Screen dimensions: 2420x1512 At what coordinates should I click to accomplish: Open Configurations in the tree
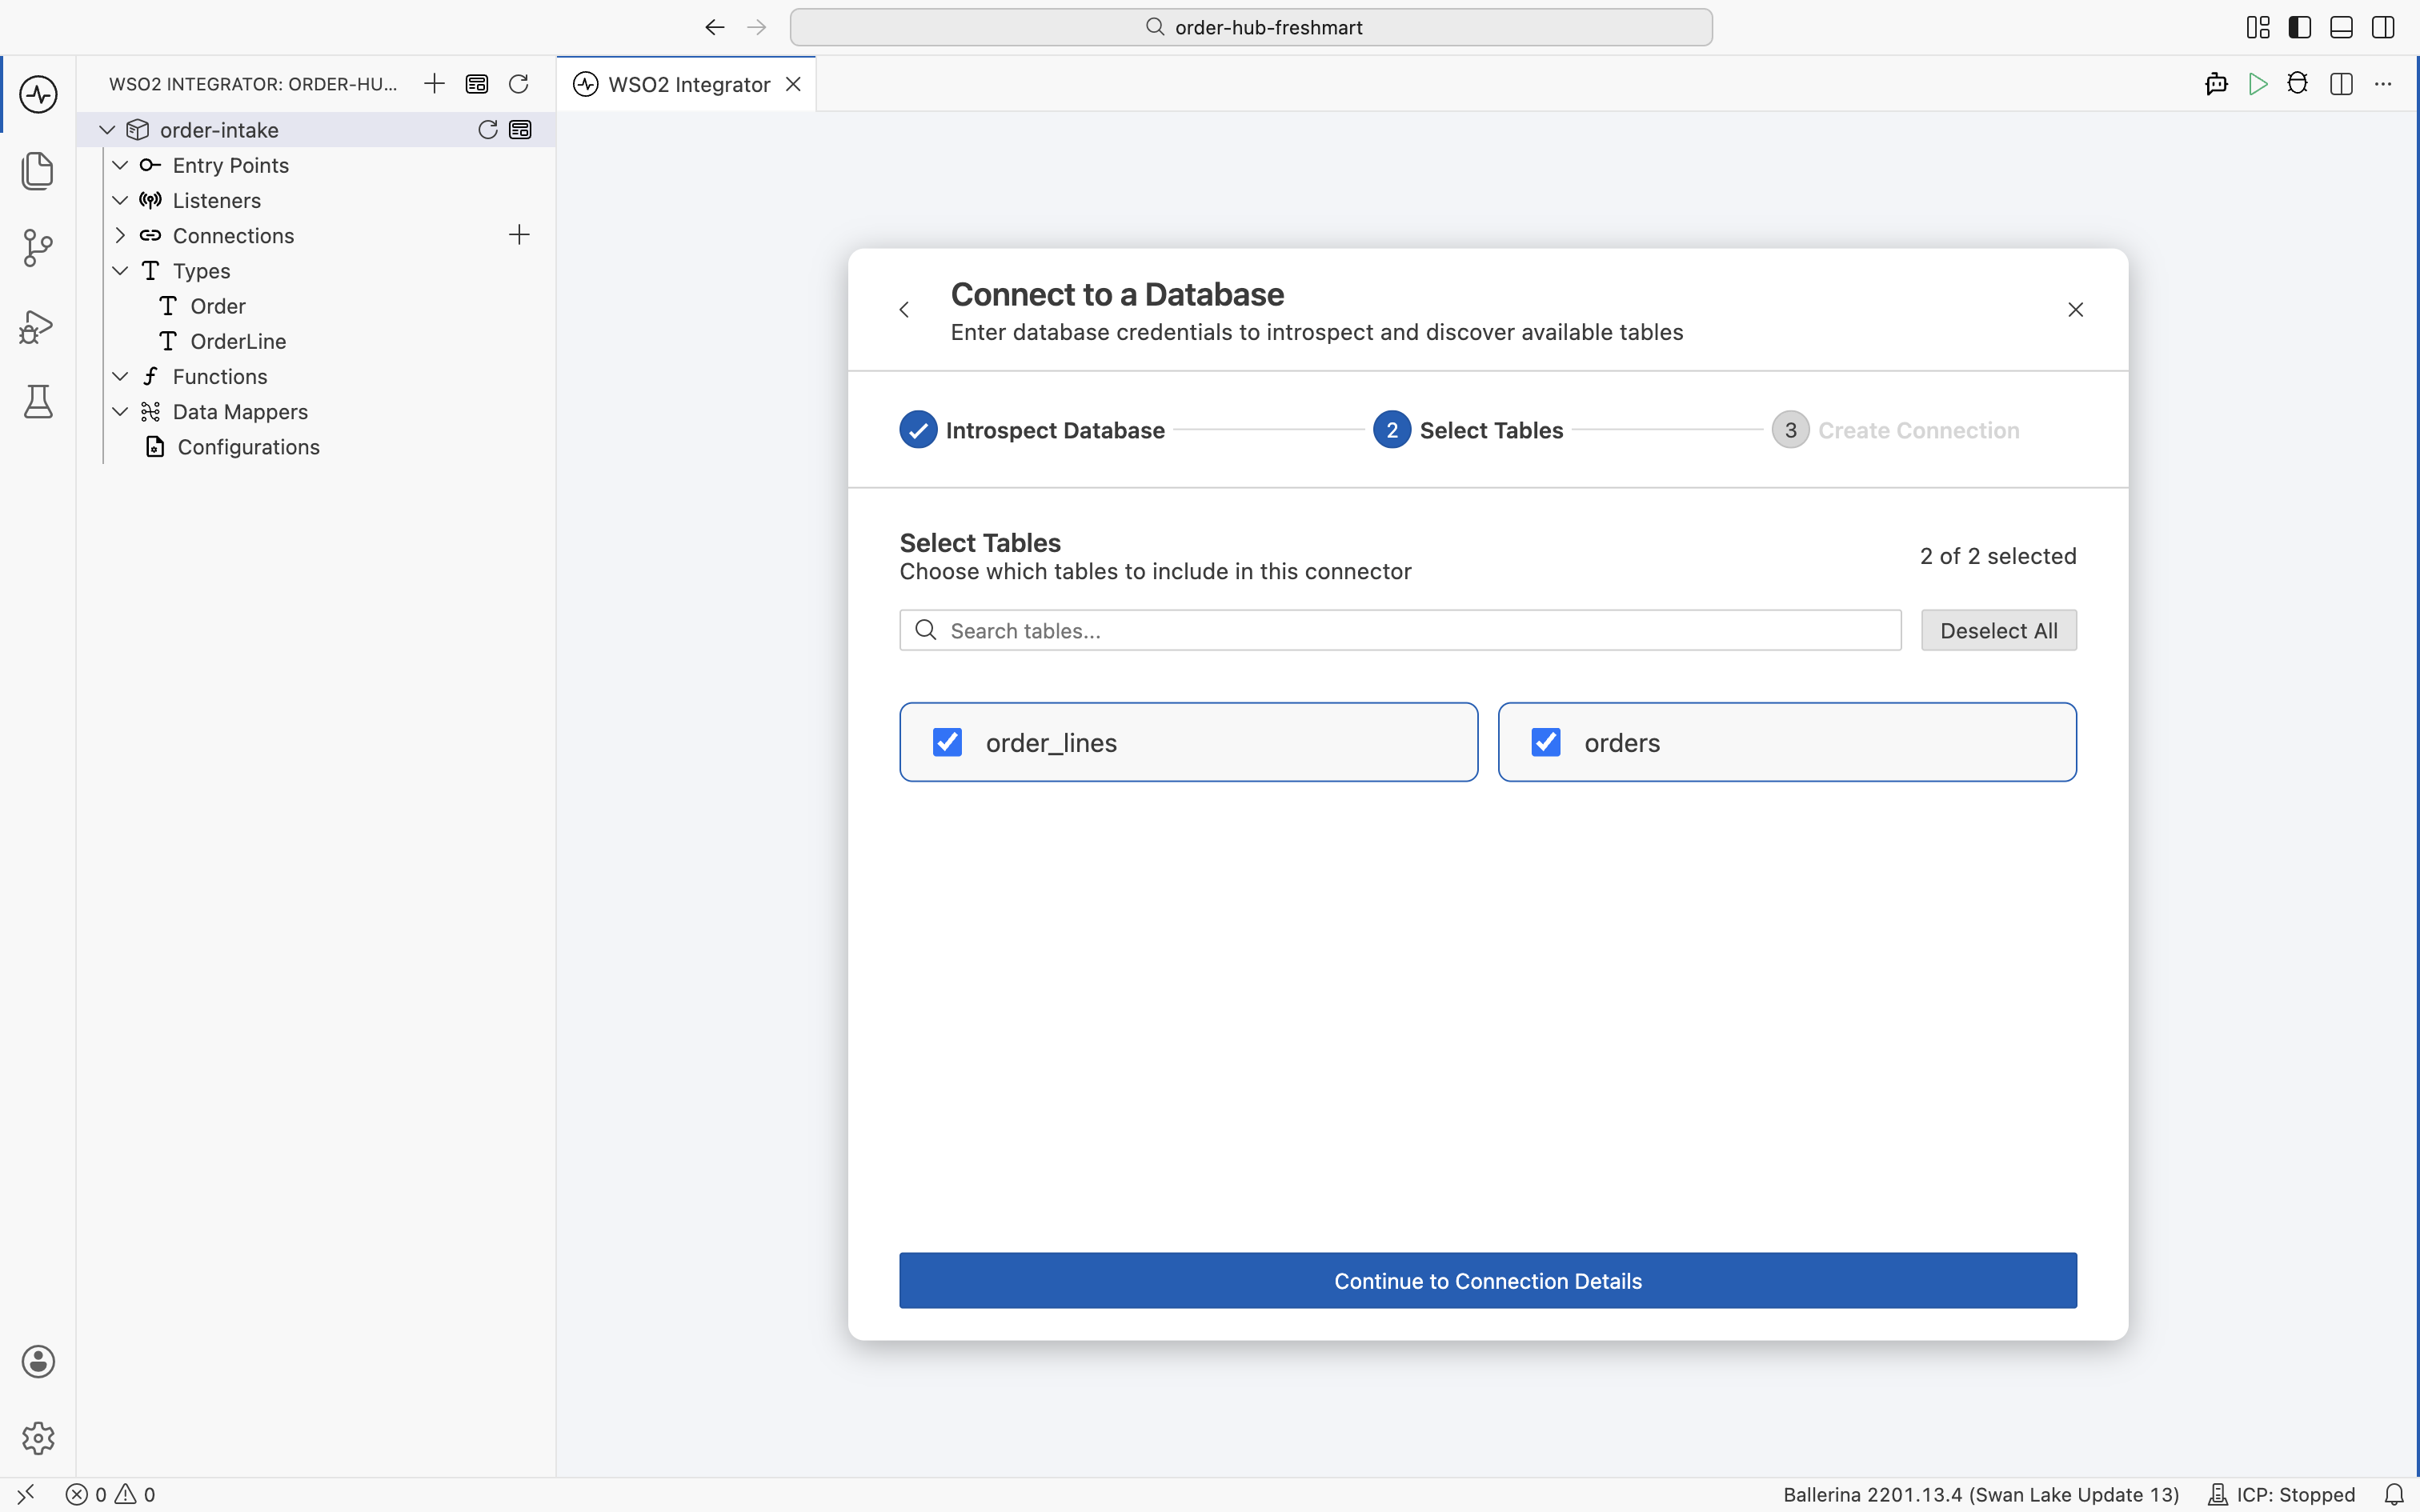coord(248,447)
